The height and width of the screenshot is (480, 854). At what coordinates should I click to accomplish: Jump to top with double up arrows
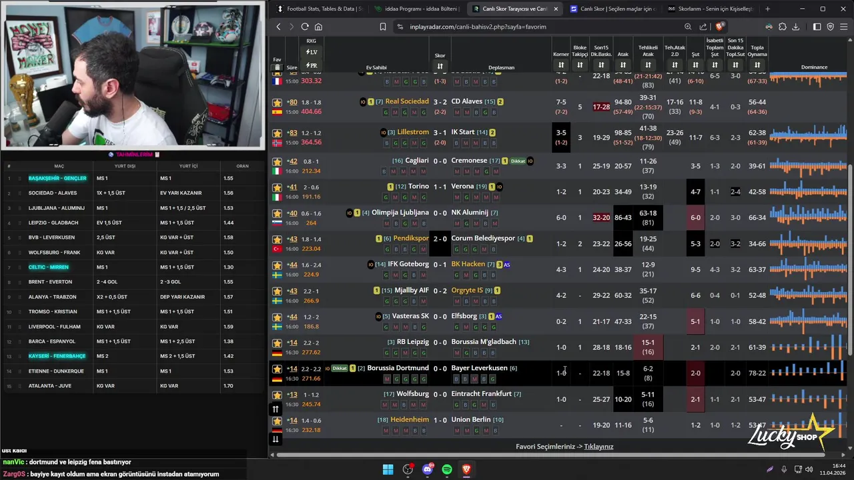coord(276,409)
